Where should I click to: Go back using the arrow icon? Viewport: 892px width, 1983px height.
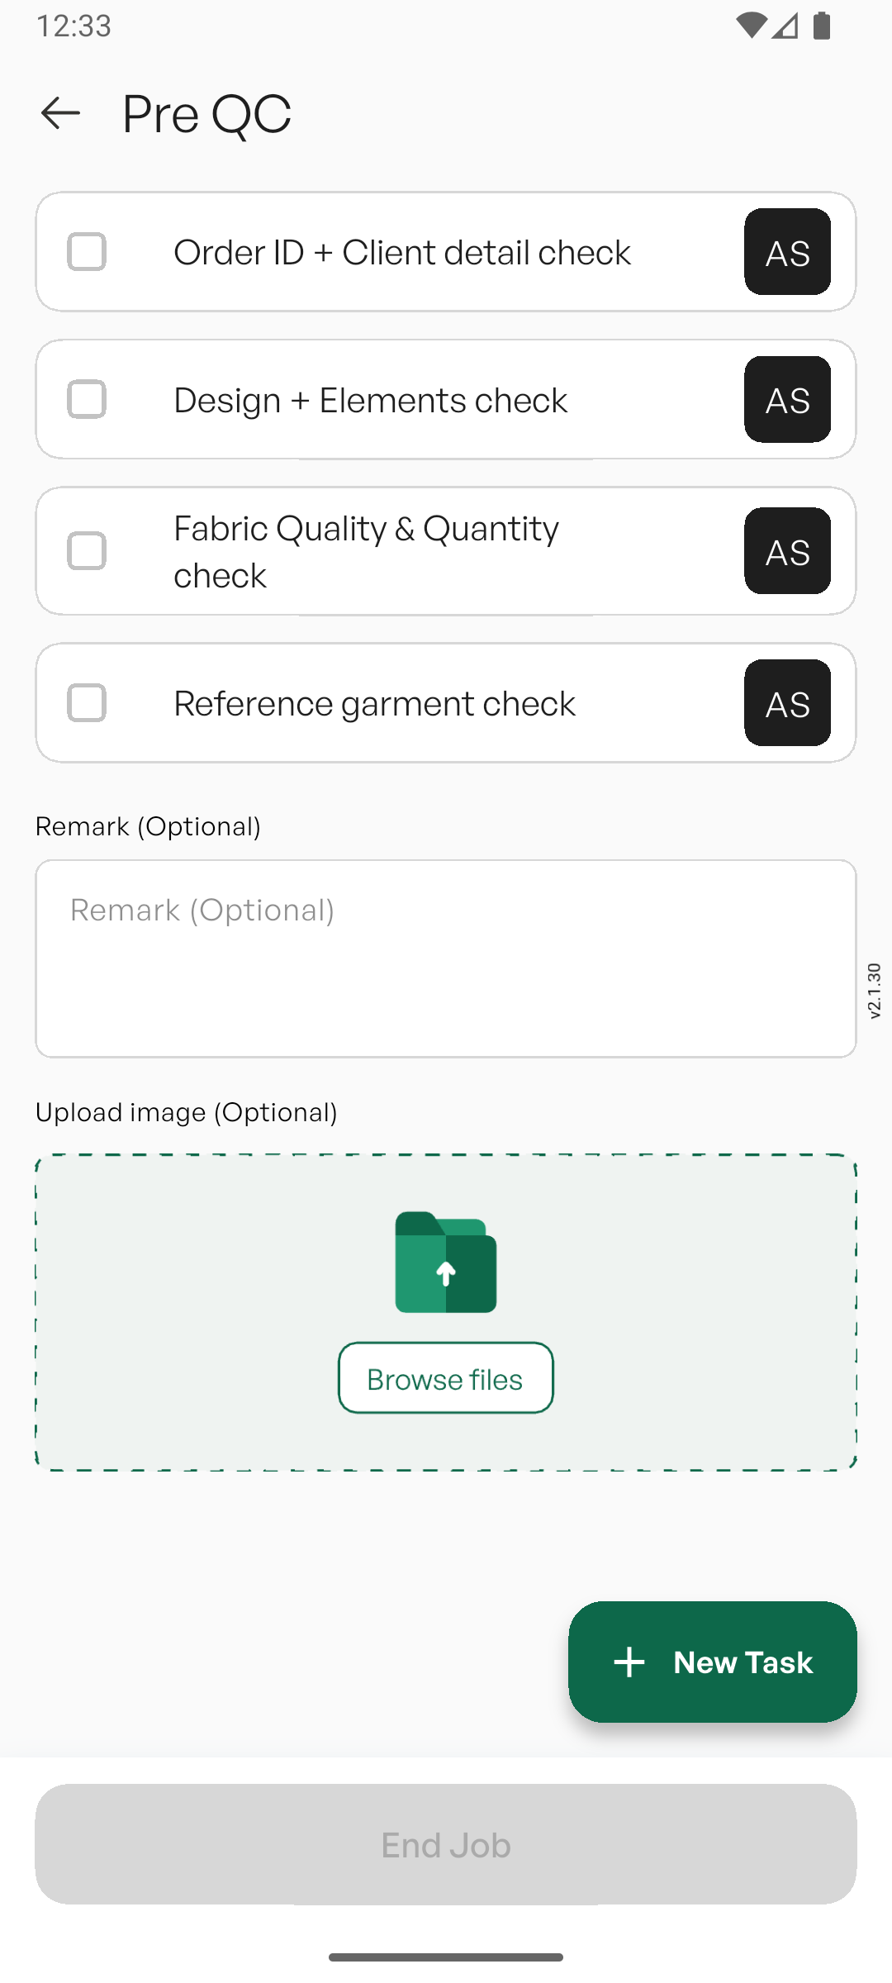coord(60,113)
